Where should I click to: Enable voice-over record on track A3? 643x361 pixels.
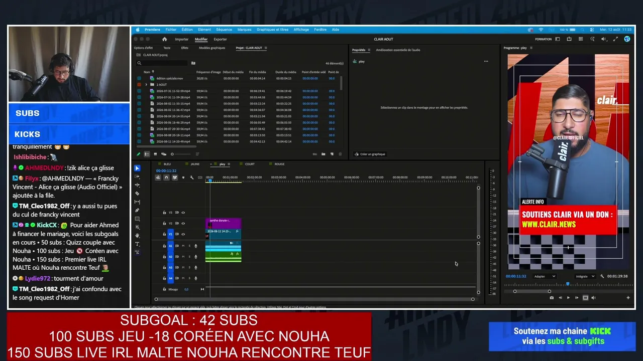click(196, 267)
